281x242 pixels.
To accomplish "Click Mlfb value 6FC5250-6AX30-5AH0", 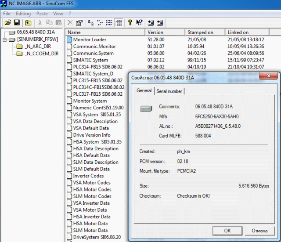I will (x=217, y=117).
